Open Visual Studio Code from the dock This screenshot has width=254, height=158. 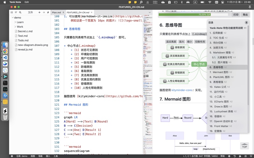[x=5, y=58]
